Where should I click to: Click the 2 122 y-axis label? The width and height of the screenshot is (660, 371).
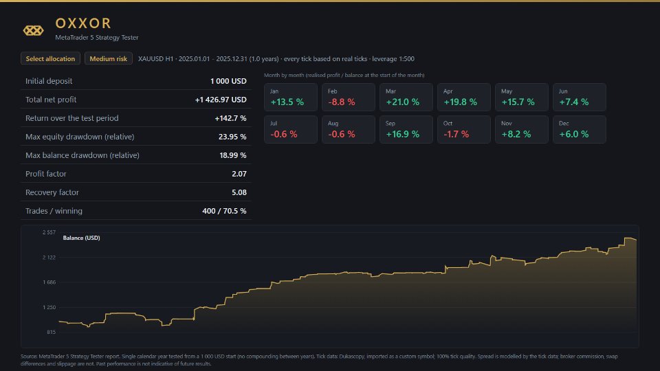tap(49, 258)
